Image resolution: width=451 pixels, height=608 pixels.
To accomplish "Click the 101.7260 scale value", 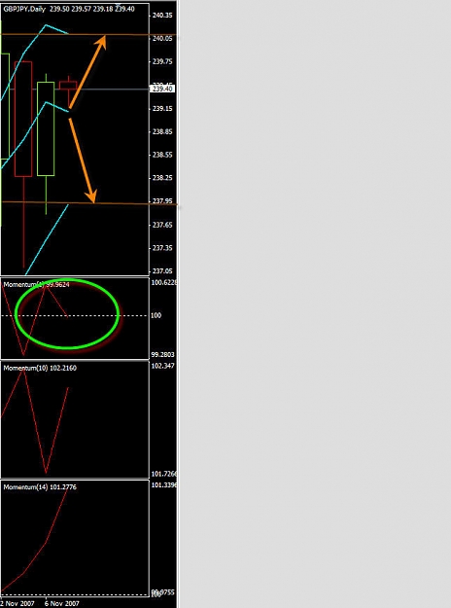I will tap(163, 474).
